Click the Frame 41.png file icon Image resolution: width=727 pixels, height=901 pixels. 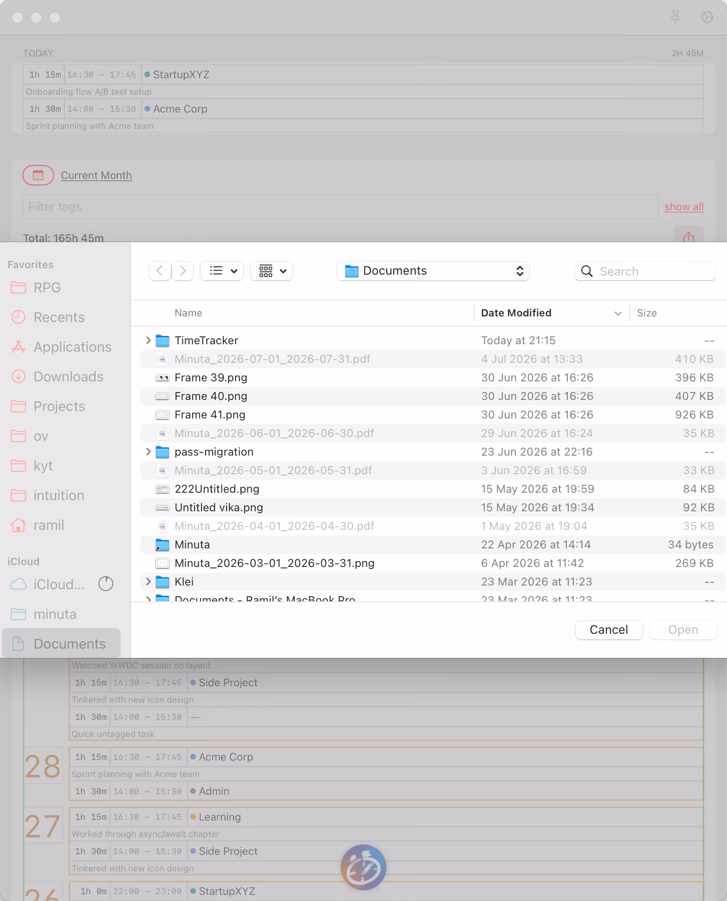[x=162, y=415]
